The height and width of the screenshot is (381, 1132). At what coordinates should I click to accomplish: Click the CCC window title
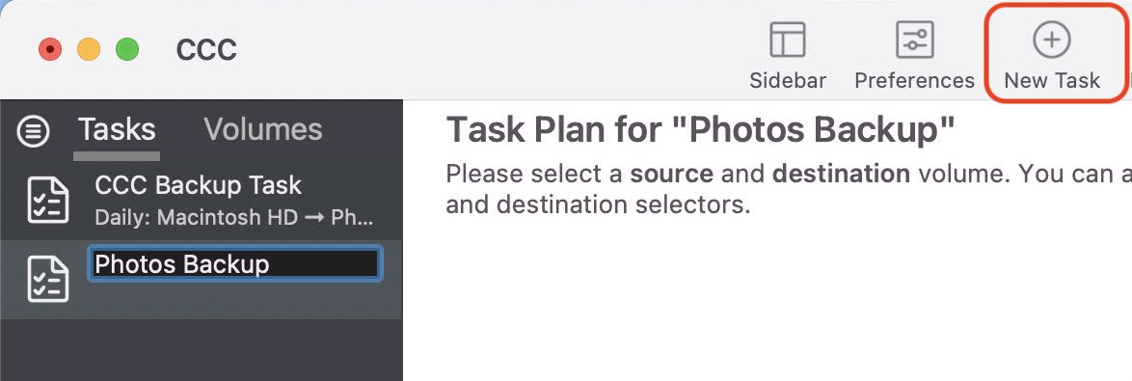coord(206,50)
